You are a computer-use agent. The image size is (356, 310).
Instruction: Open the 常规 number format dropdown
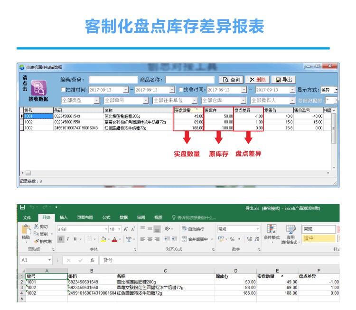click(258, 229)
